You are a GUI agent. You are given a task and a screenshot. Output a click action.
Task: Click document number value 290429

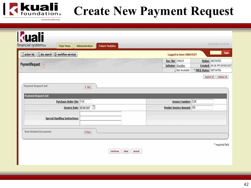(x=180, y=61)
